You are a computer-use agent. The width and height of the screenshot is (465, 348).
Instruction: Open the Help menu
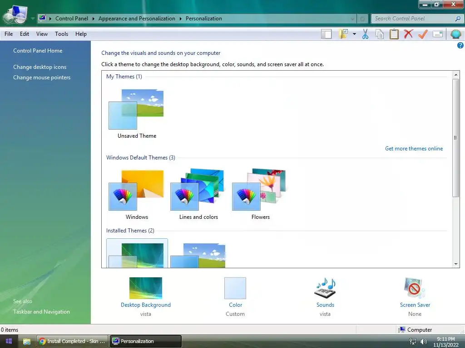81,34
